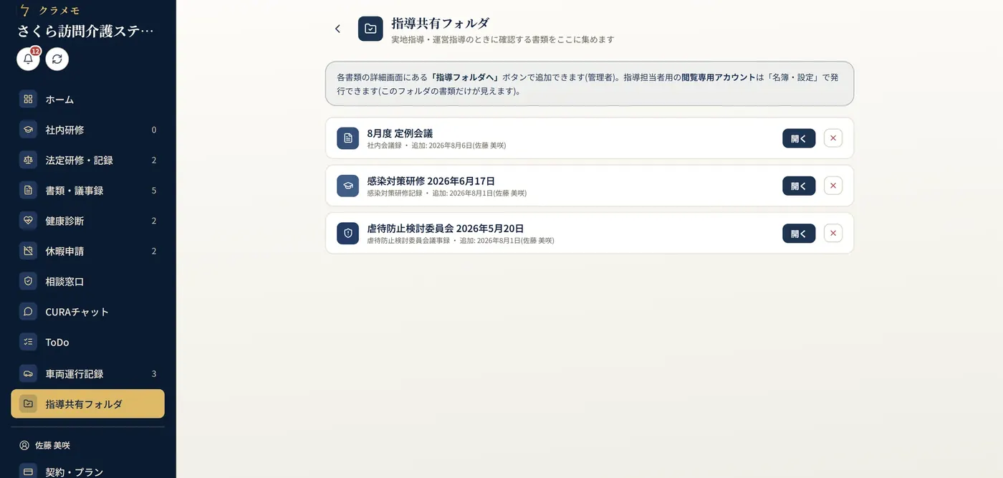Click the 休暇申請 calendar icon
1003x478 pixels.
pos(28,251)
